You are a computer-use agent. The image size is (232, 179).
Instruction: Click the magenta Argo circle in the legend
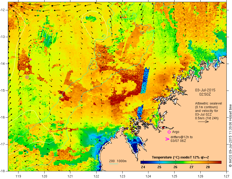169,132
